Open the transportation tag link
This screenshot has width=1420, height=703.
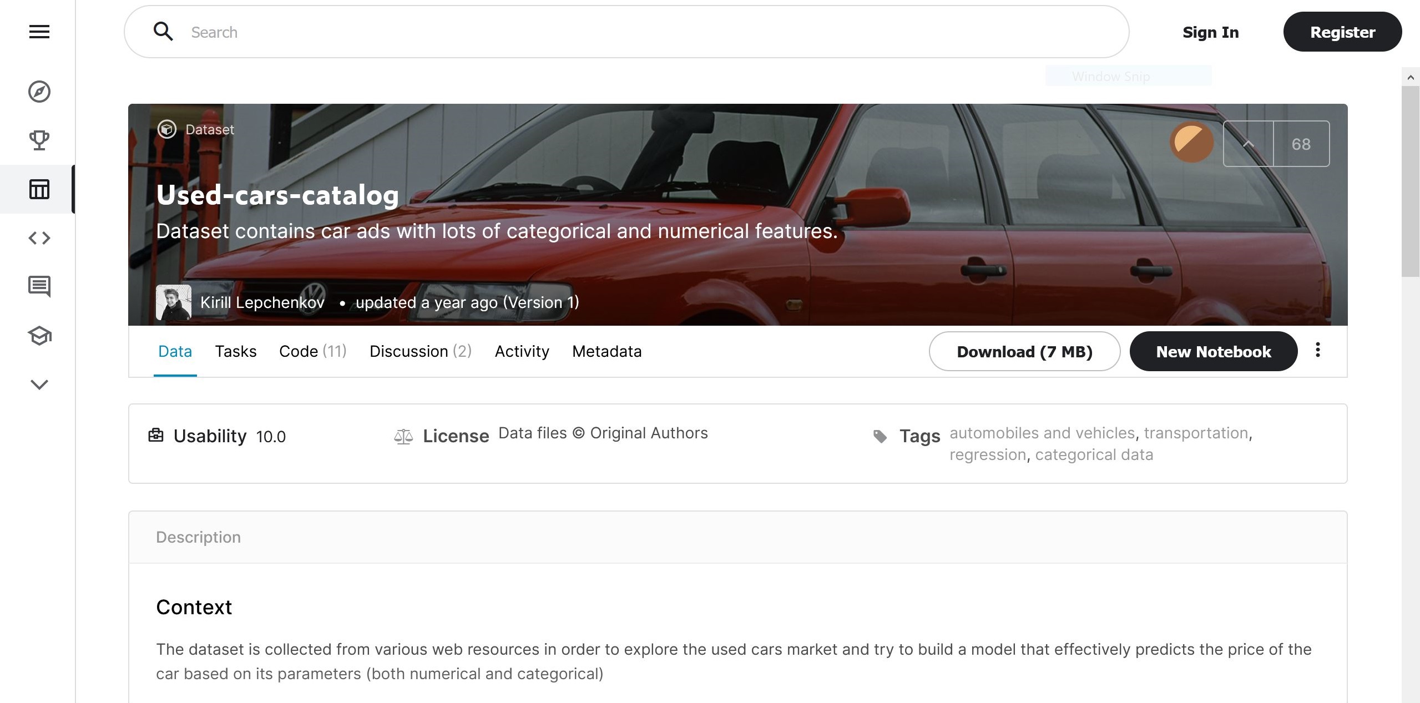point(1197,432)
